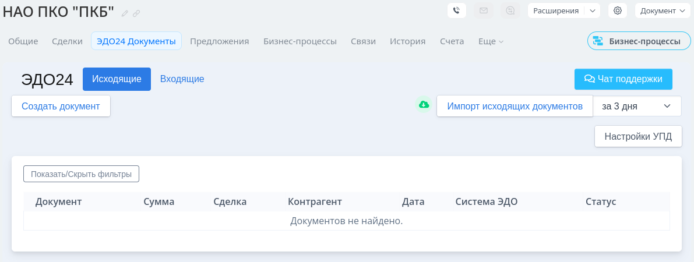This screenshot has width=694, height=262.
Task: Click Импорт исходящих документов button
Action: (x=515, y=107)
